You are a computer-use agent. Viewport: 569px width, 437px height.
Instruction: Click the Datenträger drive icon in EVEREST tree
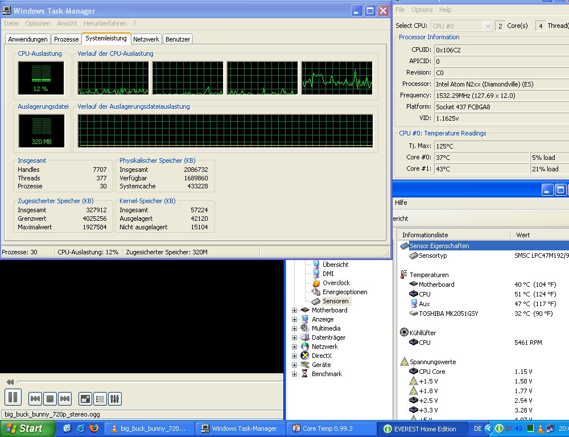tap(305, 337)
